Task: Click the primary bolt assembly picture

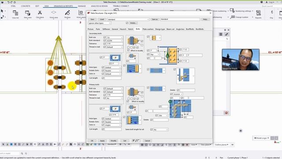Action: click(x=133, y=92)
